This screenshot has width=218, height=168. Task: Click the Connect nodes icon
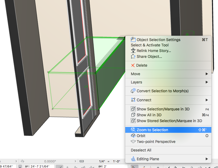(133, 100)
